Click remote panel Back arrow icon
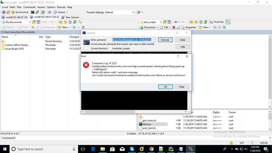This screenshot has height=153, width=272. point(176,22)
